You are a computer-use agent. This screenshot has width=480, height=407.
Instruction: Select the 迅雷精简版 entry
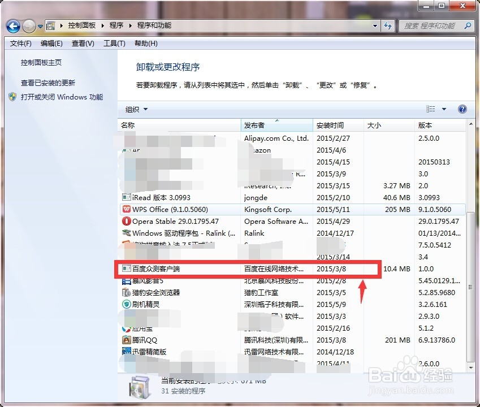click(x=292, y=352)
